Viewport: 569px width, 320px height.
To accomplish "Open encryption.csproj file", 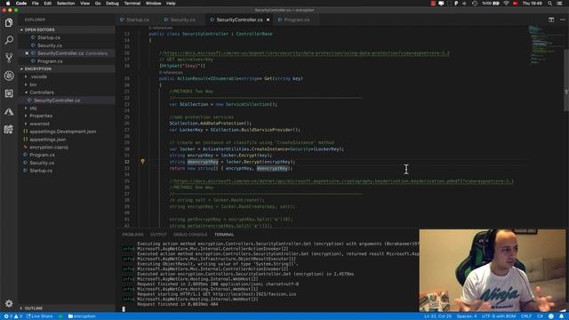I will pyautogui.click(x=49, y=148).
